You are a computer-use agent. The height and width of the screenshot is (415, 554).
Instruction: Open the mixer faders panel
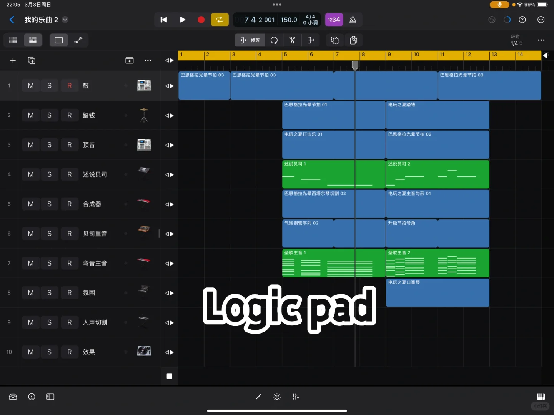pyautogui.click(x=295, y=397)
